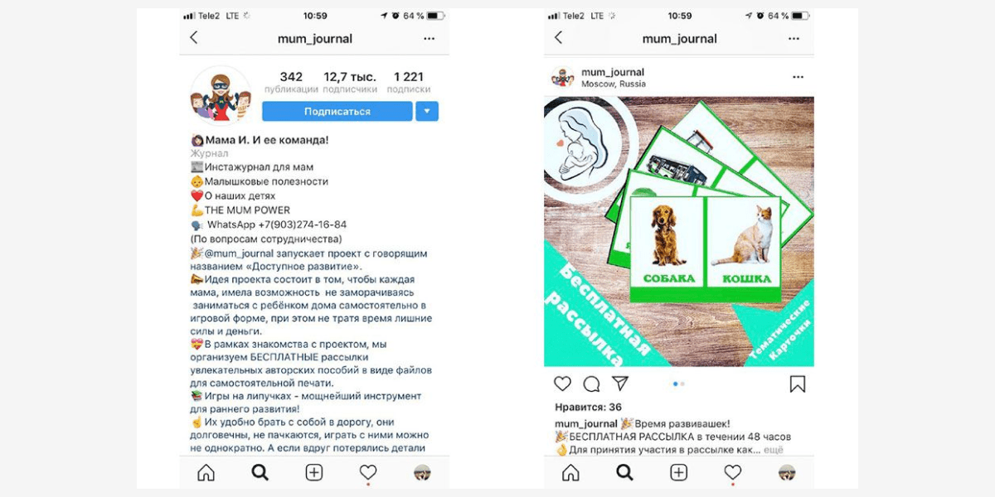Go back using left phone's back arrow

point(194,37)
